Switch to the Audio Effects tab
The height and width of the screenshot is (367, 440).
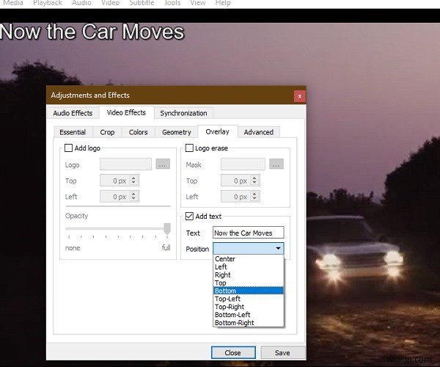click(73, 113)
